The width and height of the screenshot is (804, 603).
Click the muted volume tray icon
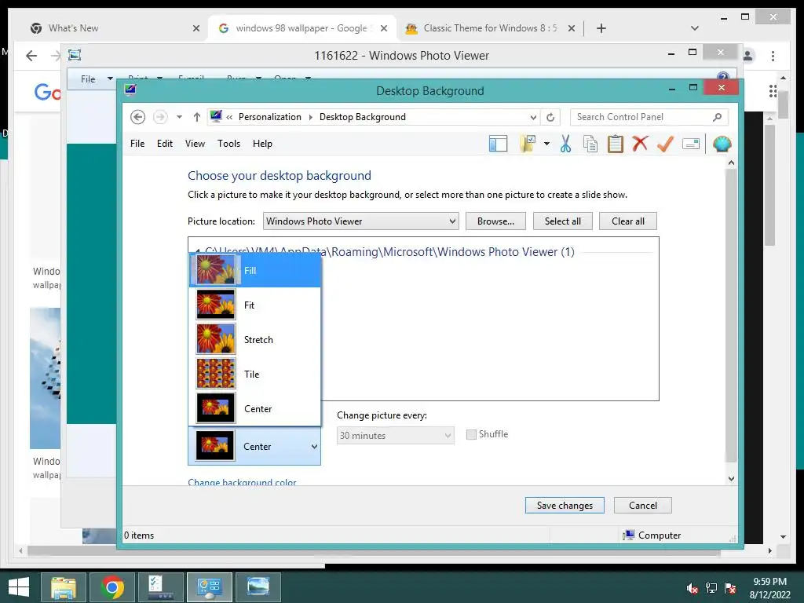(692, 588)
